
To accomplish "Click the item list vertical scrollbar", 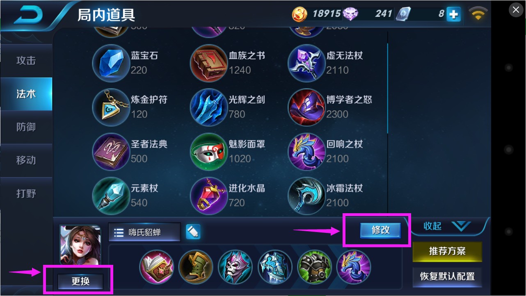I will [x=388, y=89].
